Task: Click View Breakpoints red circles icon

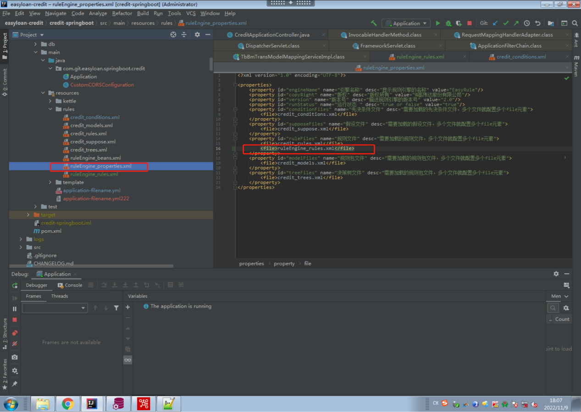Action: point(15,333)
